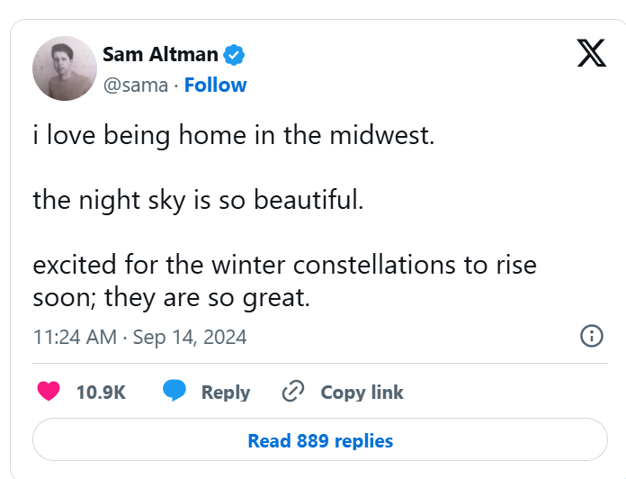Open Sam Altman's profile picture

click(65, 68)
